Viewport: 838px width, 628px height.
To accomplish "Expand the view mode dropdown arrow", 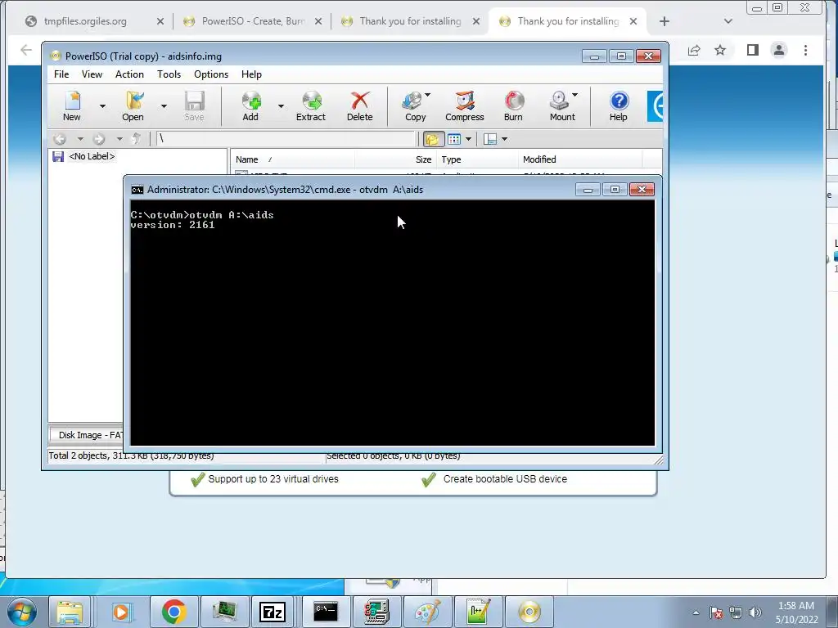I will point(469,139).
